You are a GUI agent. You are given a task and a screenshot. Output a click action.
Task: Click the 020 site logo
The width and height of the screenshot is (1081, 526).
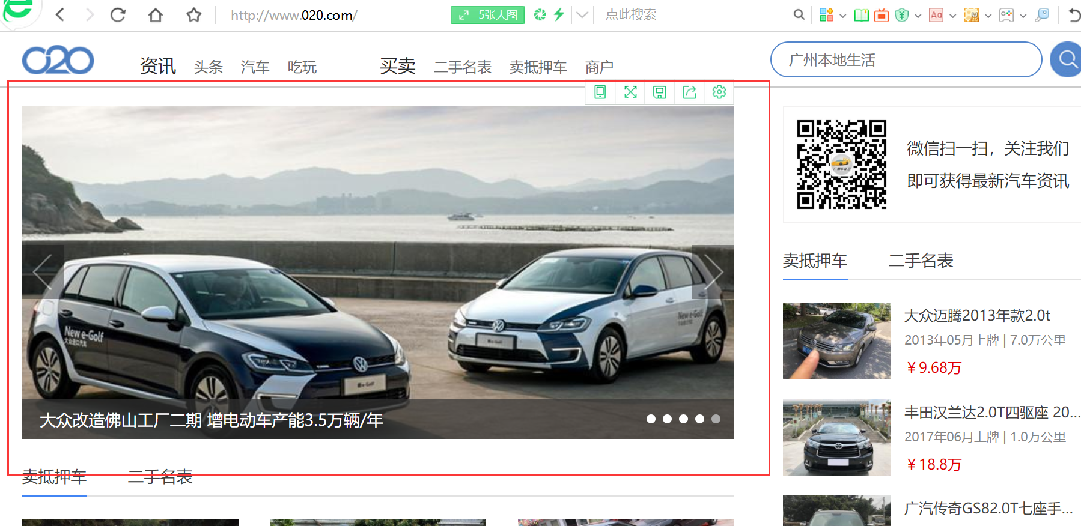point(58,60)
